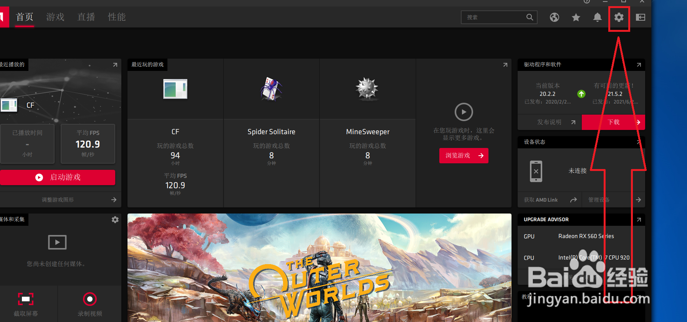Click the 已播放时间 tile
The width and height of the screenshot is (687, 322).
[27, 144]
